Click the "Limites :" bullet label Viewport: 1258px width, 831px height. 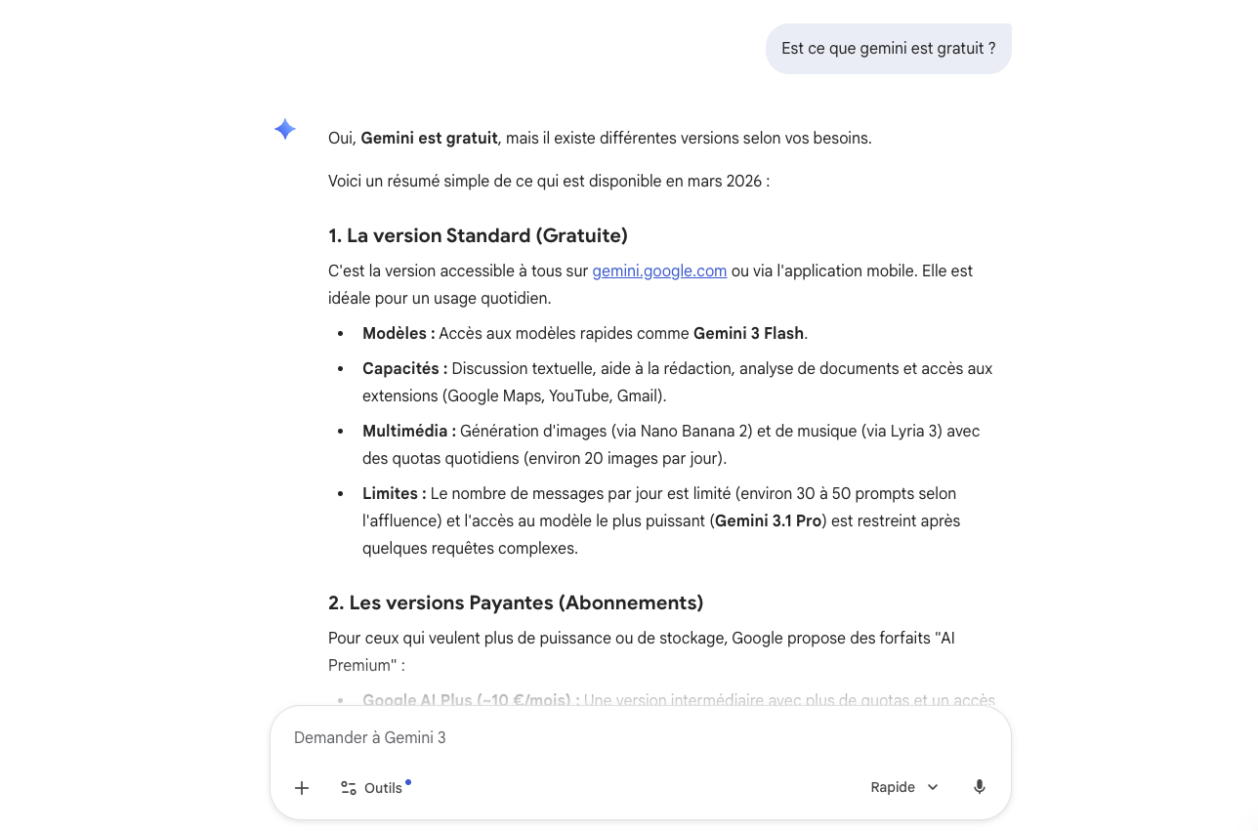tap(394, 493)
